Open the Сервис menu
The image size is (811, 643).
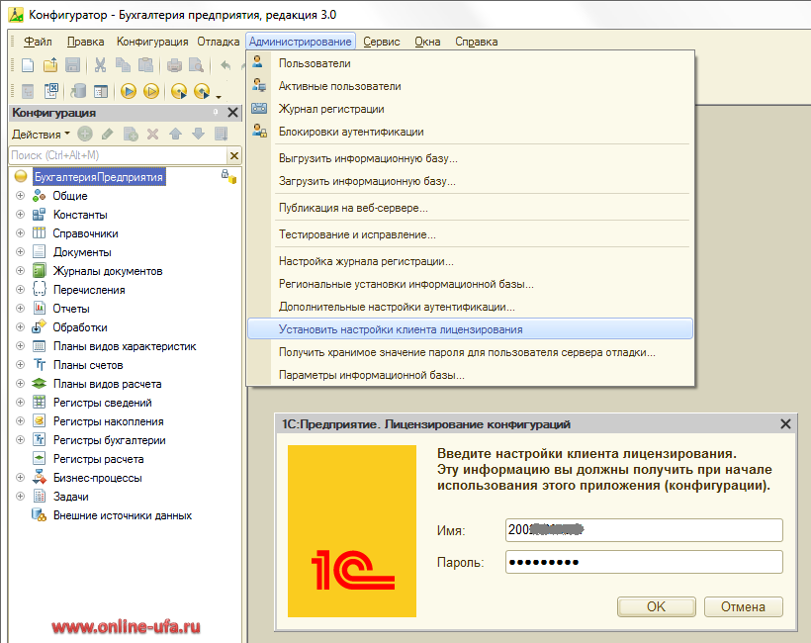click(381, 42)
